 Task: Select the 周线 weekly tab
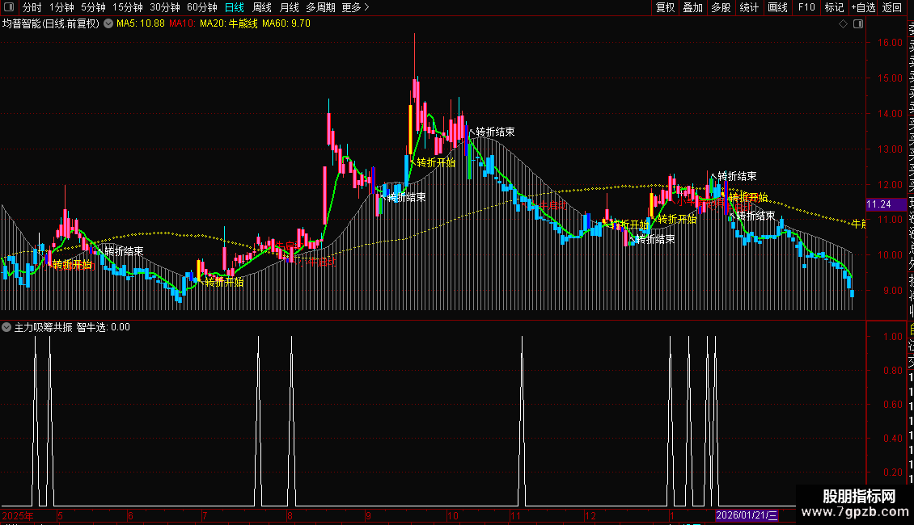(262, 7)
